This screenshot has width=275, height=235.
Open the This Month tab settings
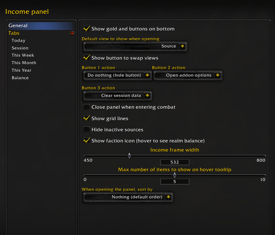point(24,63)
